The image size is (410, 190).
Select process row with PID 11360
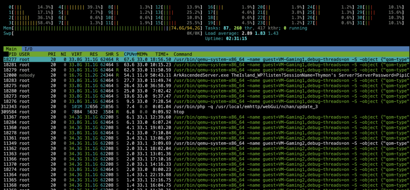(x=207, y=128)
